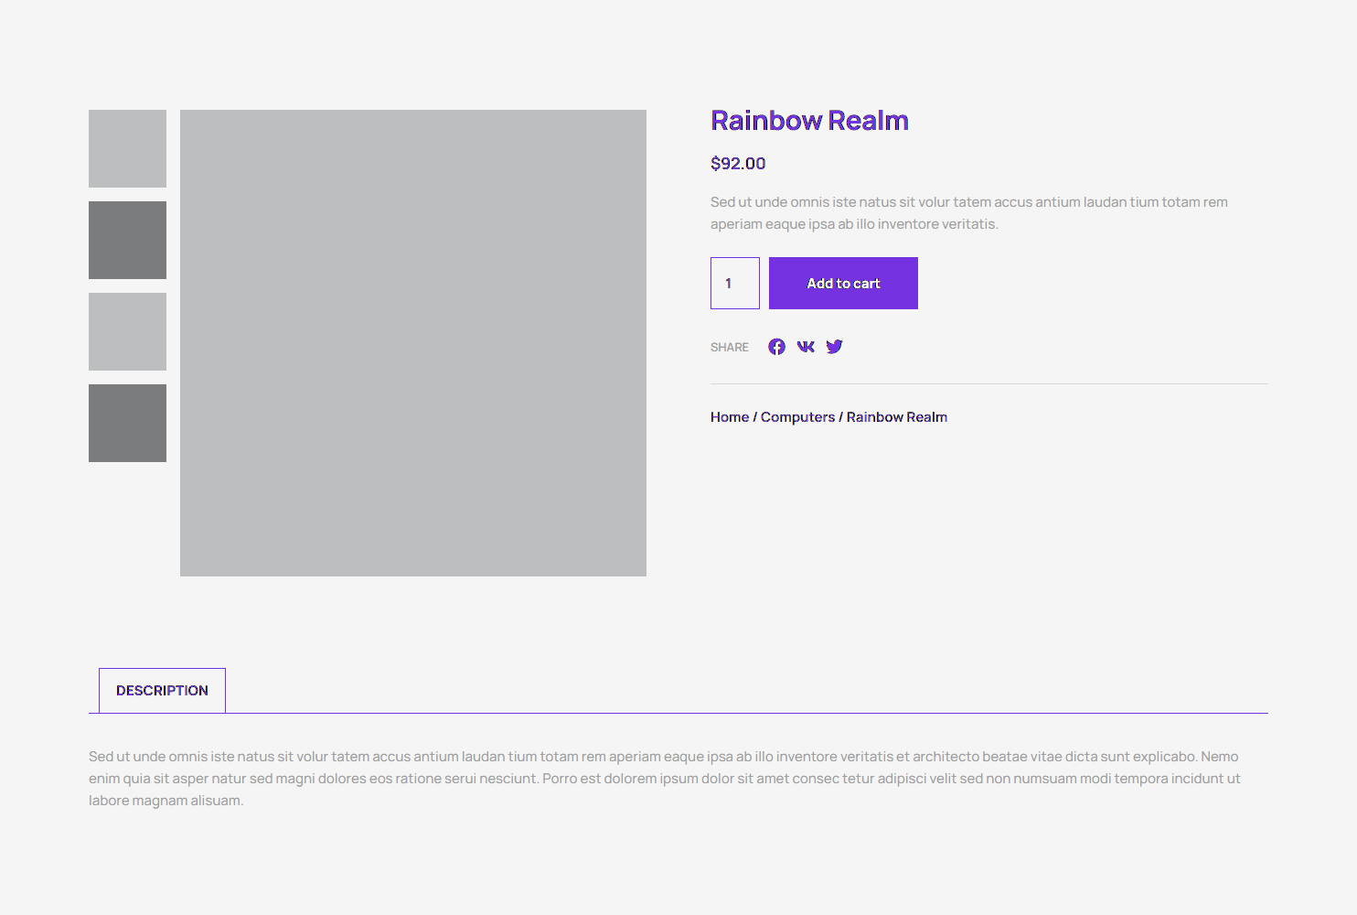Open the fourth gallery thumbnail
The width and height of the screenshot is (1357, 915).
pyautogui.click(x=127, y=423)
